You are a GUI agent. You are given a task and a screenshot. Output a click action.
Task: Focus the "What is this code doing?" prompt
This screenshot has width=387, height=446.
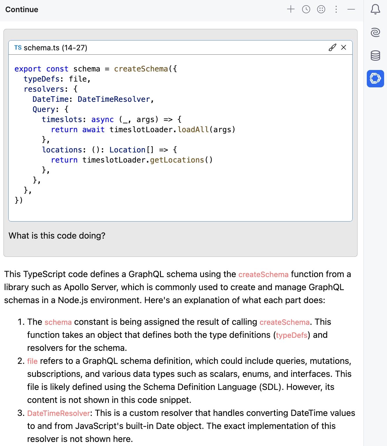57,236
